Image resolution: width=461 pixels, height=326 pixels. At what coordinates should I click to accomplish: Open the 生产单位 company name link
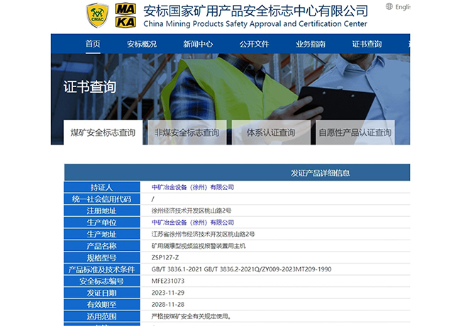(x=193, y=223)
